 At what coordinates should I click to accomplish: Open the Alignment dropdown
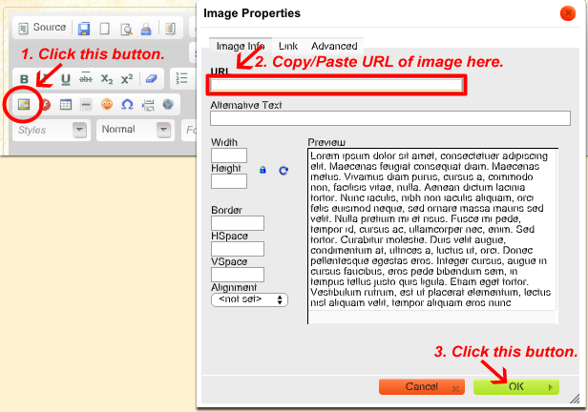click(249, 299)
